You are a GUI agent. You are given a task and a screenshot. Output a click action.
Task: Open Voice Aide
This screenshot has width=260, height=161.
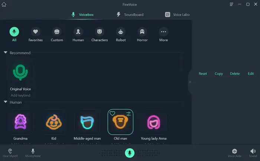pyautogui.click(x=234, y=153)
